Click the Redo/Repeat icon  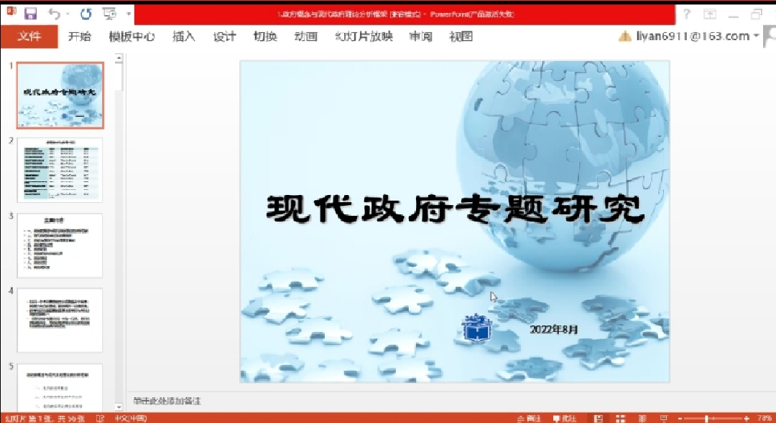click(x=86, y=14)
